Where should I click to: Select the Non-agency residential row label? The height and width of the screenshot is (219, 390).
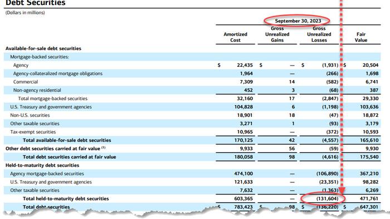click(37, 90)
